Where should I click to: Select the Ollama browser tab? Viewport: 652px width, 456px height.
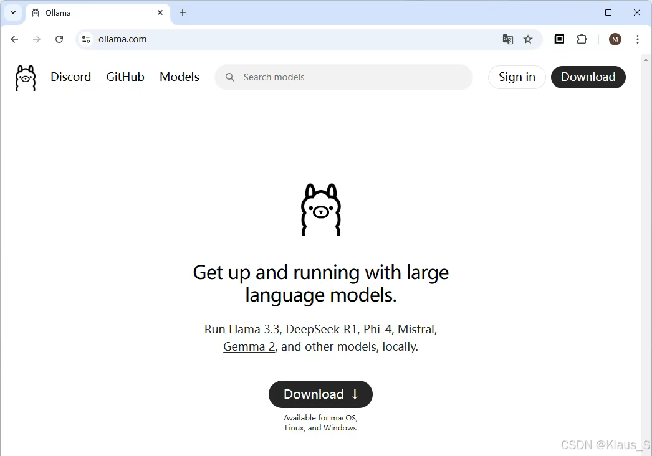pyautogui.click(x=98, y=13)
